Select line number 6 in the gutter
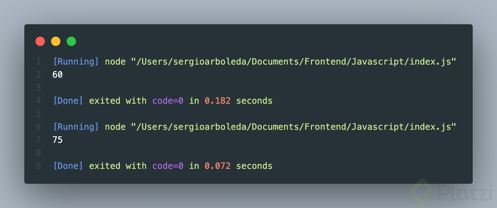The width and height of the screenshot is (497, 208). pyautogui.click(x=39, y=127)
